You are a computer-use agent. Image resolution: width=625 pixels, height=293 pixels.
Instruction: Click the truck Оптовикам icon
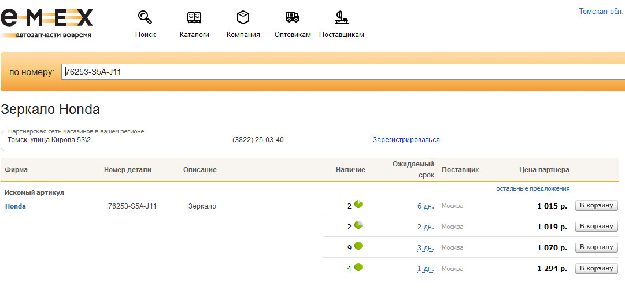click(293, 17)
